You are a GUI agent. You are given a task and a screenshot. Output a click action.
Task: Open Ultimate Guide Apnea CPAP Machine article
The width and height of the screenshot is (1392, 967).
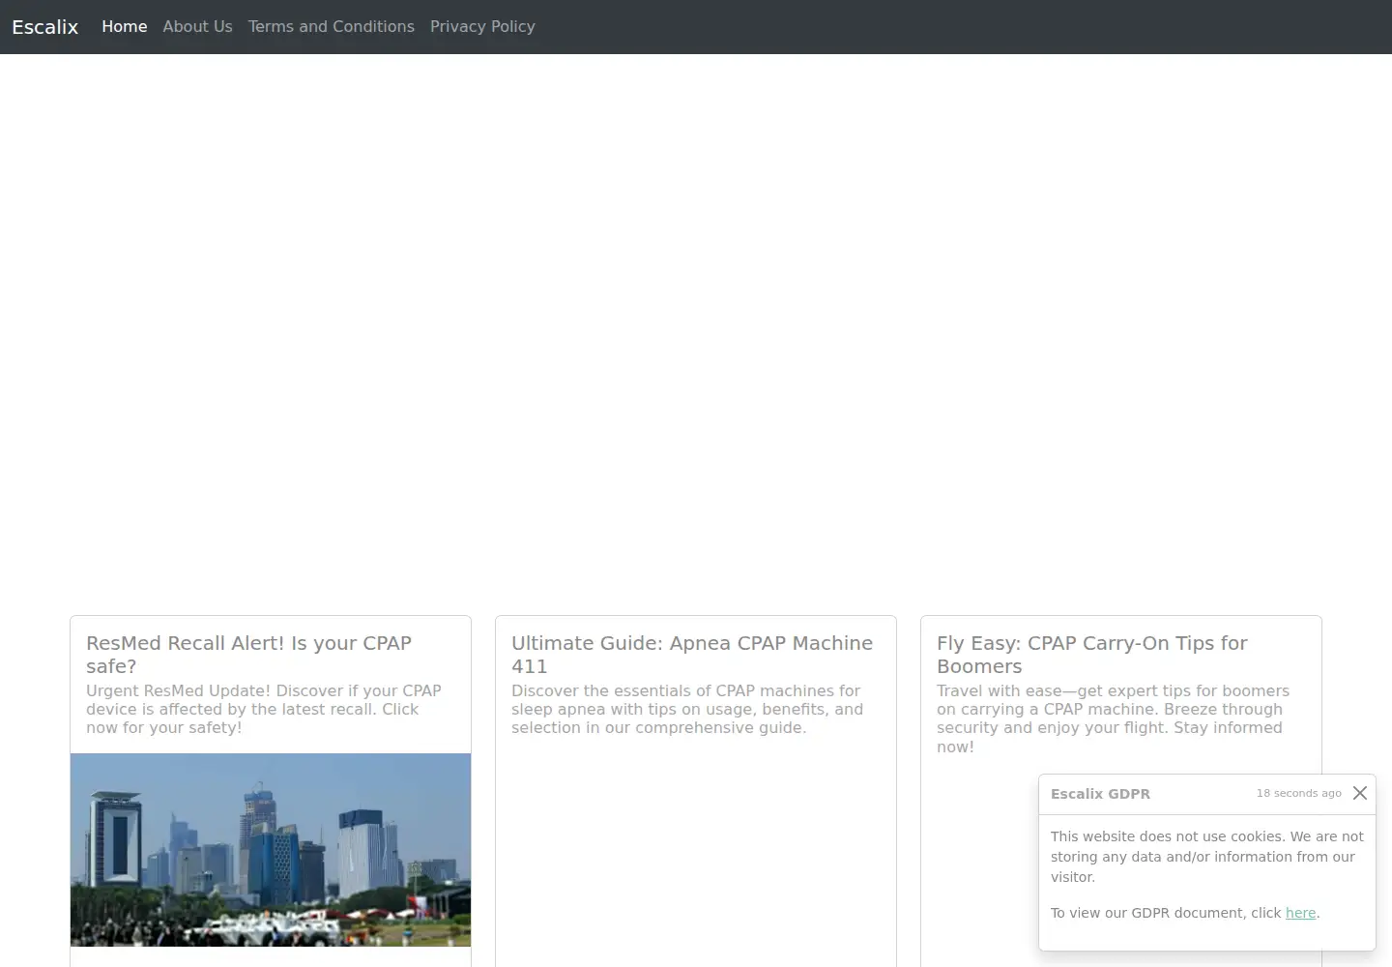(692, 655)
